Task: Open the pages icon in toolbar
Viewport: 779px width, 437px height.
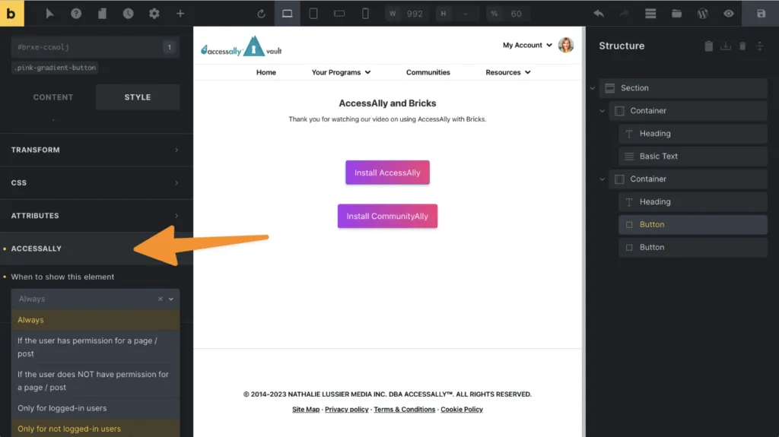Action: (103, 14)
